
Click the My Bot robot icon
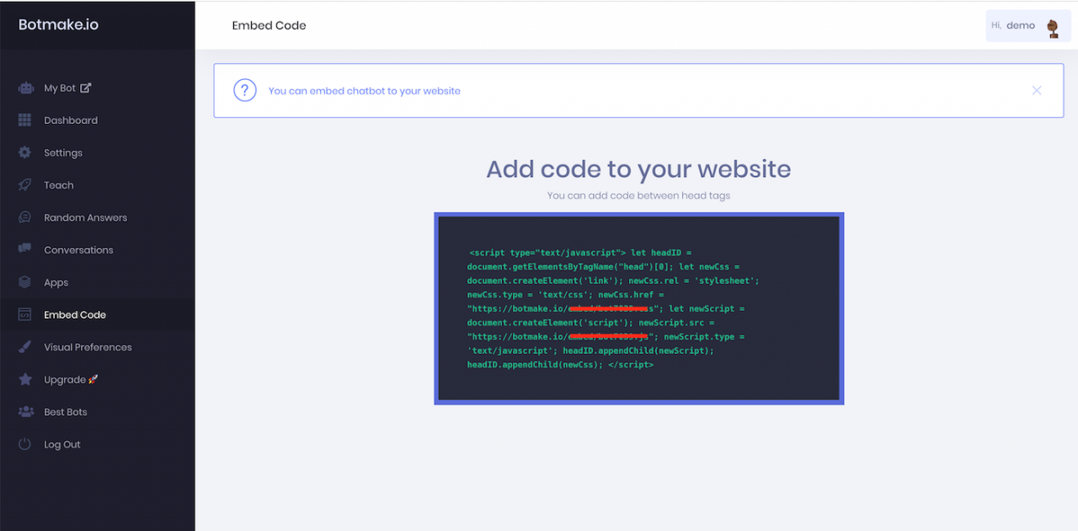coord(25,88)
